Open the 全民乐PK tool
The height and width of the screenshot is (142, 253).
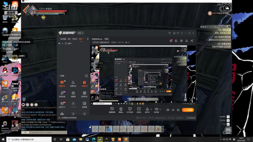62,105
